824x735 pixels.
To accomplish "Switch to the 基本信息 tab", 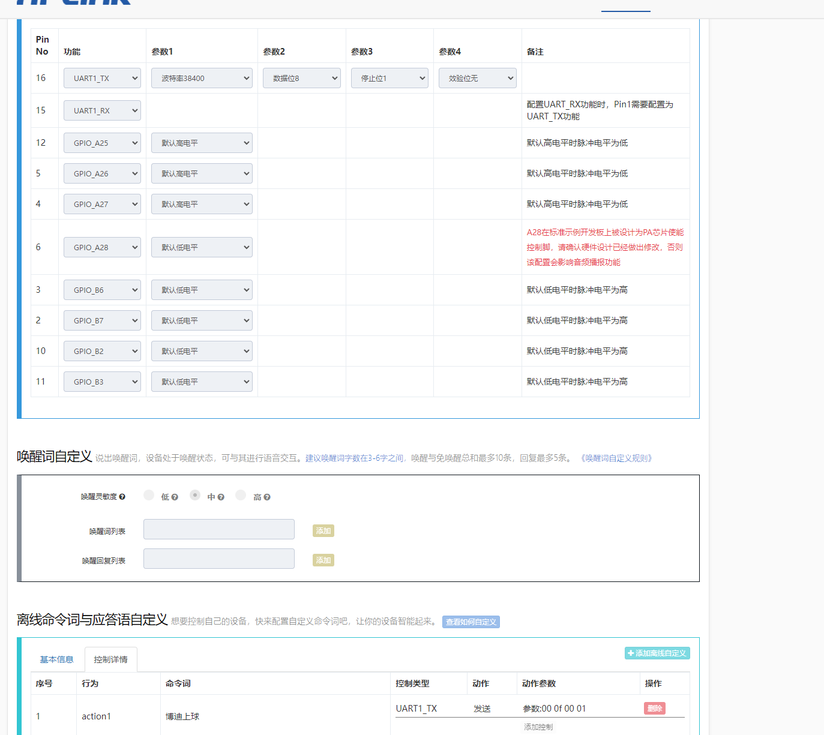I will 56,659.
